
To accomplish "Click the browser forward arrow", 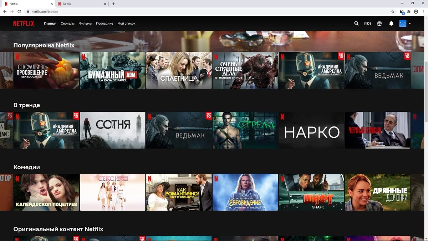I will point(12,11).
